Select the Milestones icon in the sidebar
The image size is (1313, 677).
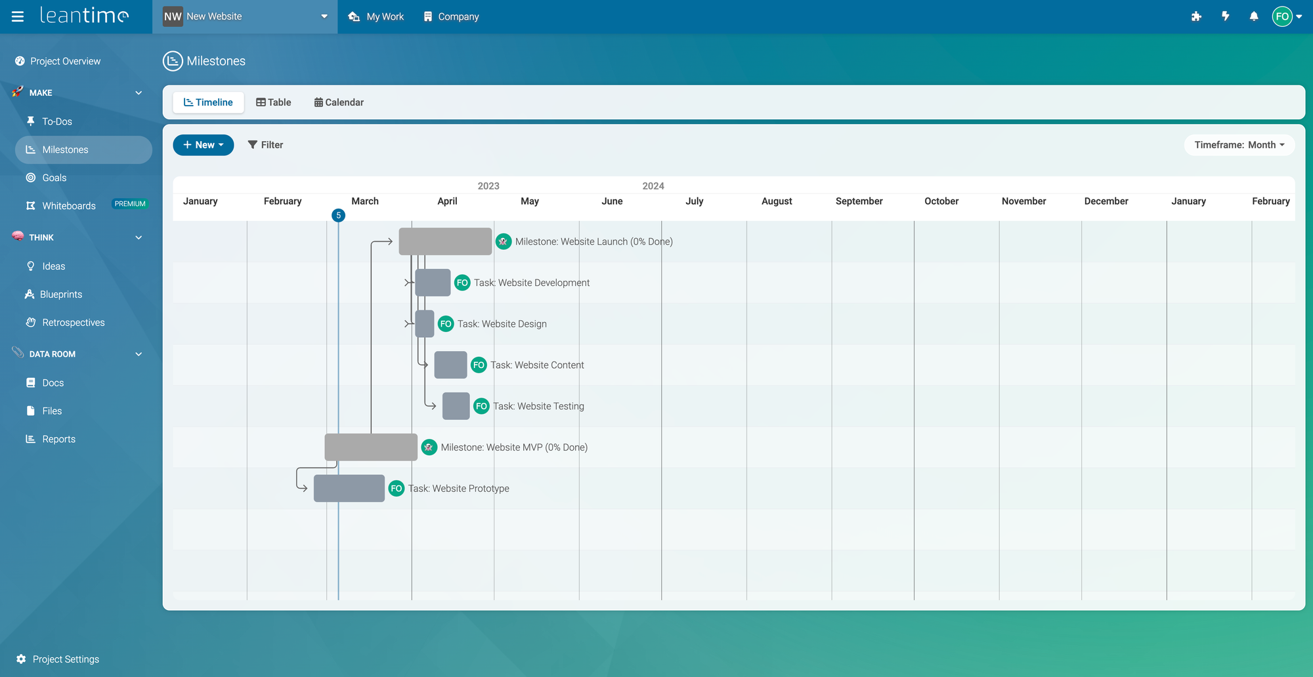[30, 150]
